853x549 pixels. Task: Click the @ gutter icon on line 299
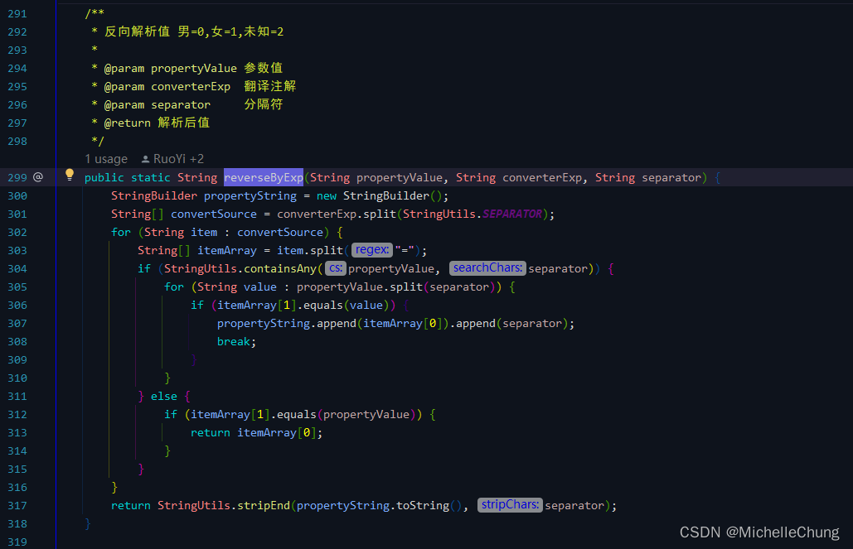tap(38, 177)
